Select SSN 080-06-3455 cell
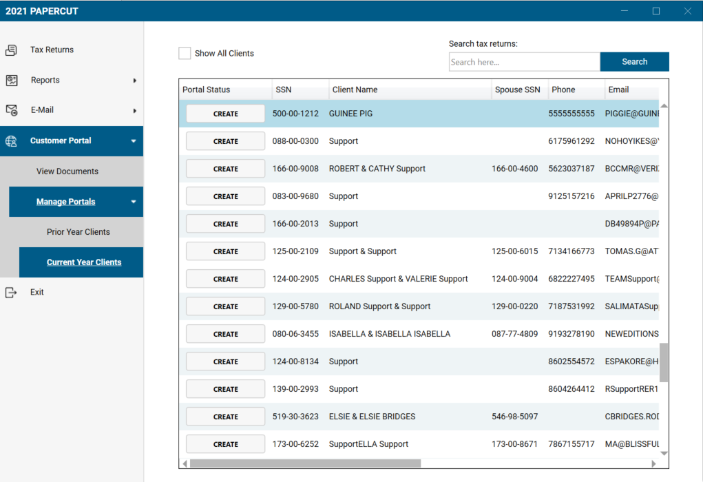 [x=295, y=334]
